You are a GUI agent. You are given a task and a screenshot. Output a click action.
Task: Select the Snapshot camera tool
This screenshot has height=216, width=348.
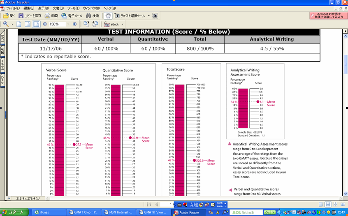click(x=155, y=16)
